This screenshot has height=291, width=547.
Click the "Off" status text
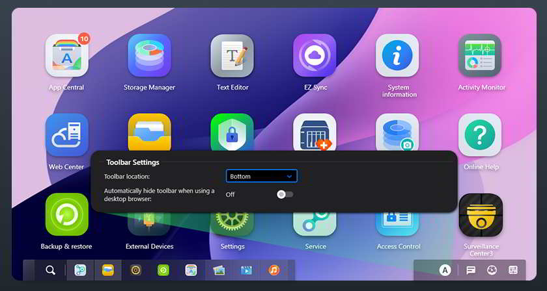[x=231, y=195]
